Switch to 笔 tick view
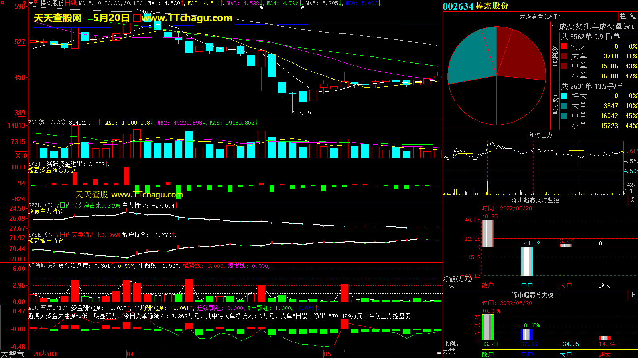Screen dimensions: 638x358 coord(633,16)
